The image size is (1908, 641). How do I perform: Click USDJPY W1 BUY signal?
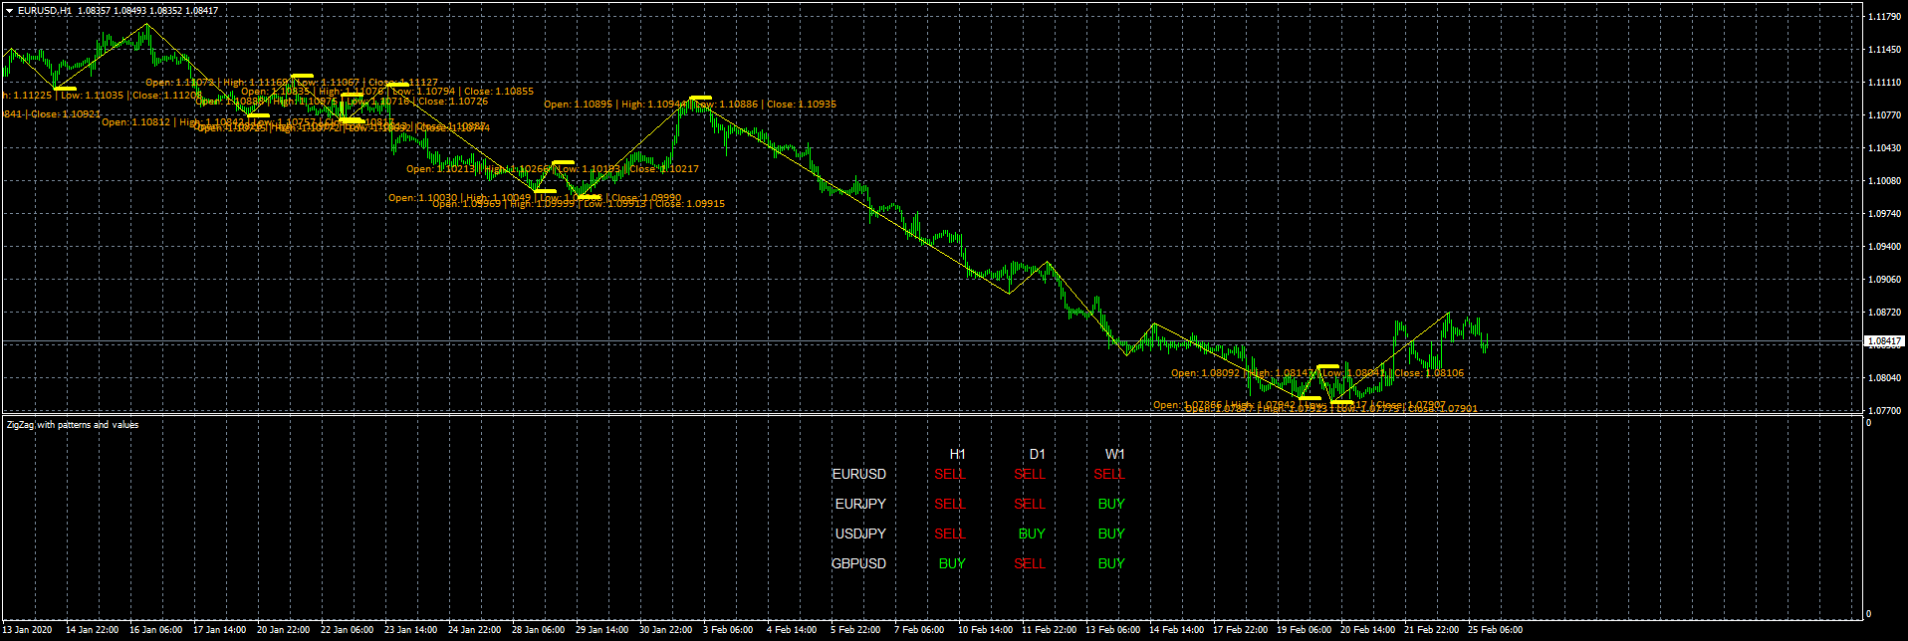(x=1111, y=534)
